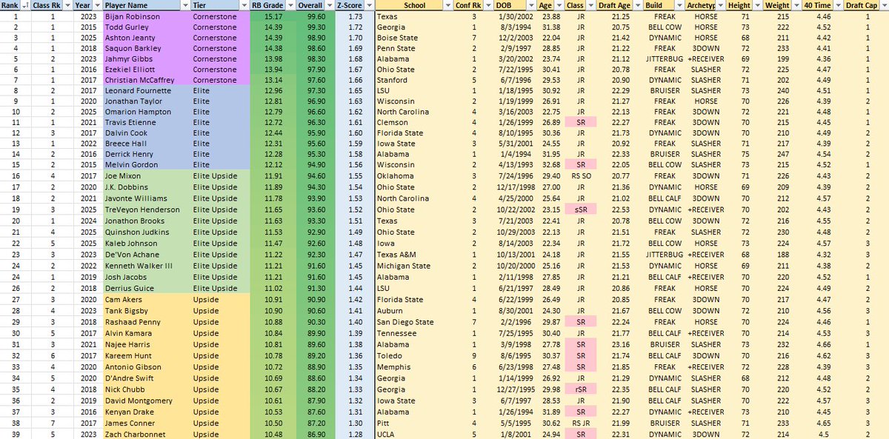Select the Ashton Jeanty name cell
This screenshot has width=889, height=439.
pyautogui.click(x=147, y=38)
